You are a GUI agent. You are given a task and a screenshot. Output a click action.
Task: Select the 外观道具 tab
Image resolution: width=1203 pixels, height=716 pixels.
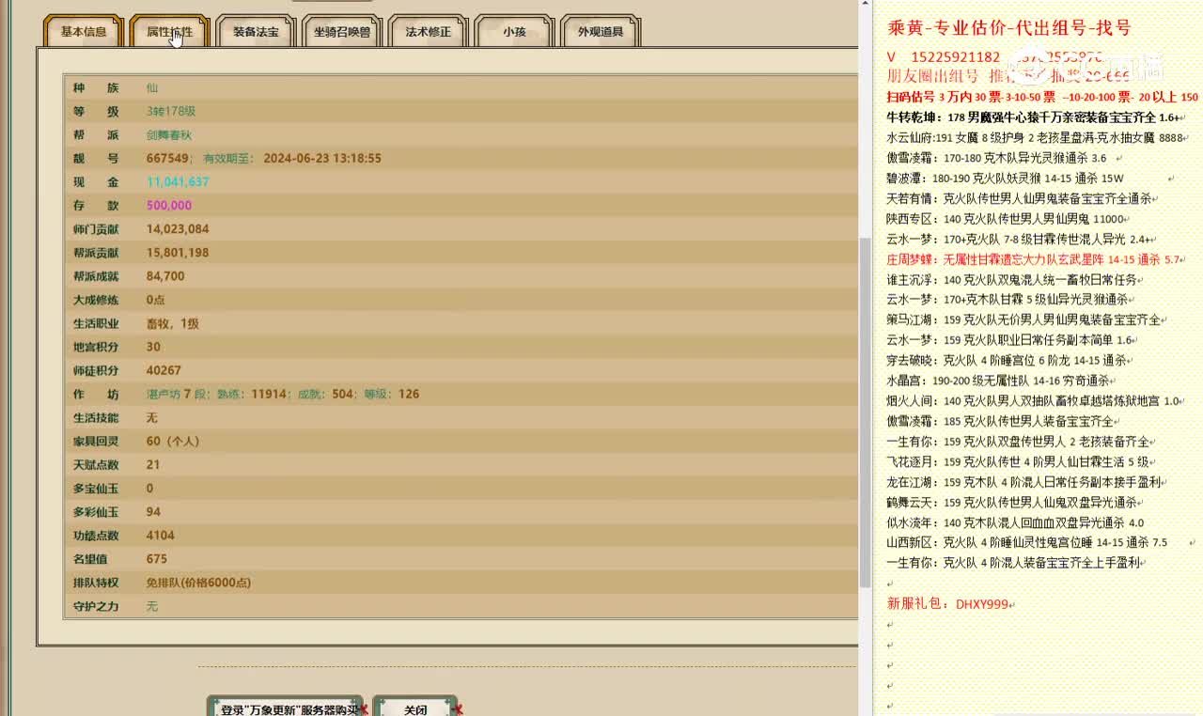tap(601, 31)
